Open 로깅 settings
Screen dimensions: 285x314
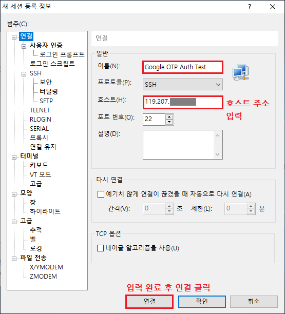point(36,248)
